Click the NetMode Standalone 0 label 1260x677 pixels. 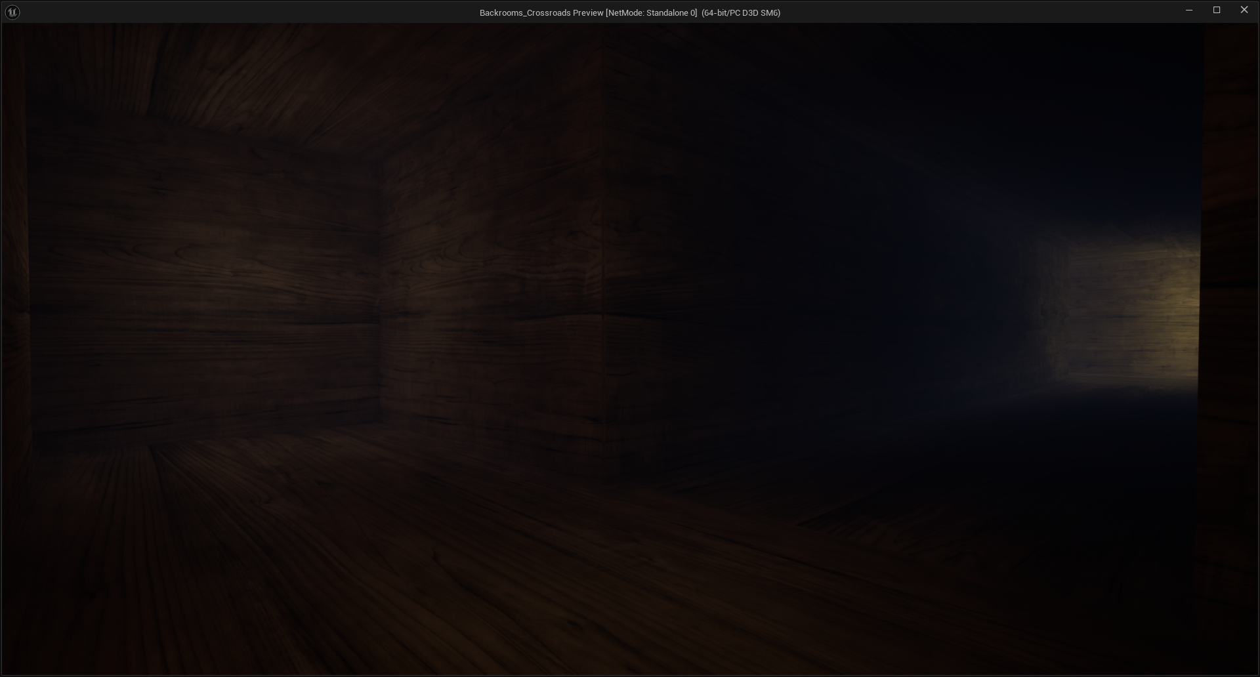[651, 13]
